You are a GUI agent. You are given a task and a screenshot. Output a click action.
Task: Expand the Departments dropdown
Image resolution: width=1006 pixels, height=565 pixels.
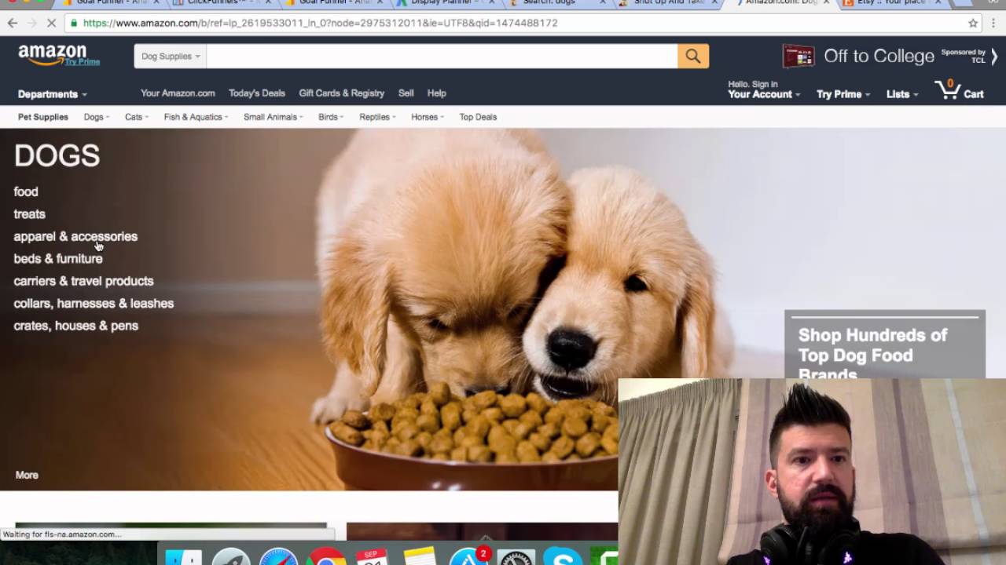click(52, 94)
